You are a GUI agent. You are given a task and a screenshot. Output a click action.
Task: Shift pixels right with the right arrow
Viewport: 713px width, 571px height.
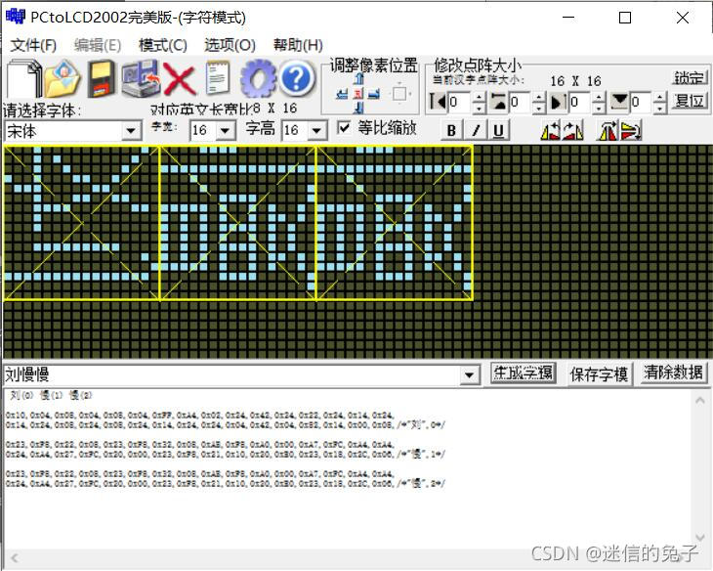(374, 94)
